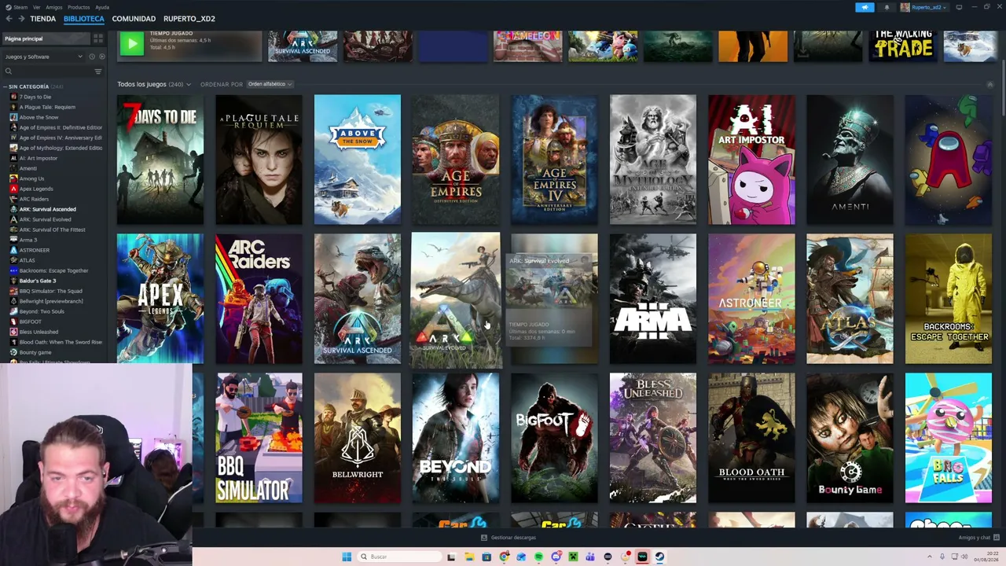The height and width of the screenshot is (566, 1006).
Task: Open Friends and Chat icon
Action: (x=997, y=538)
